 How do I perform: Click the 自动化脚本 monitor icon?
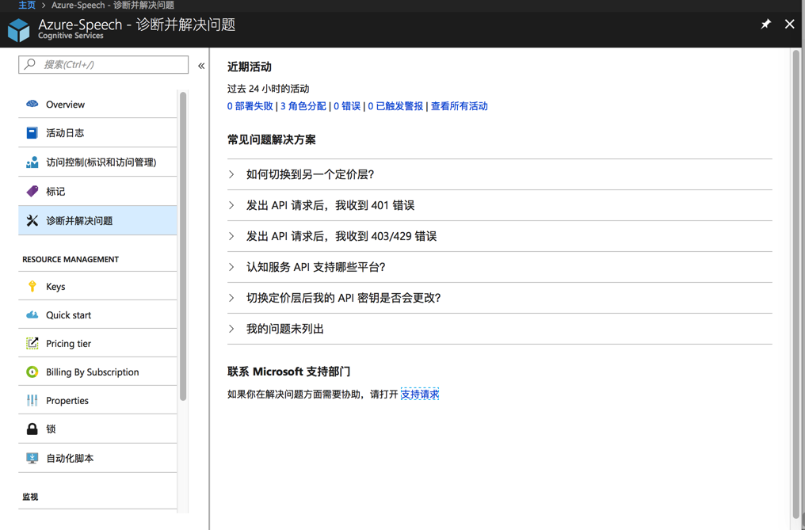coord(32,458)
